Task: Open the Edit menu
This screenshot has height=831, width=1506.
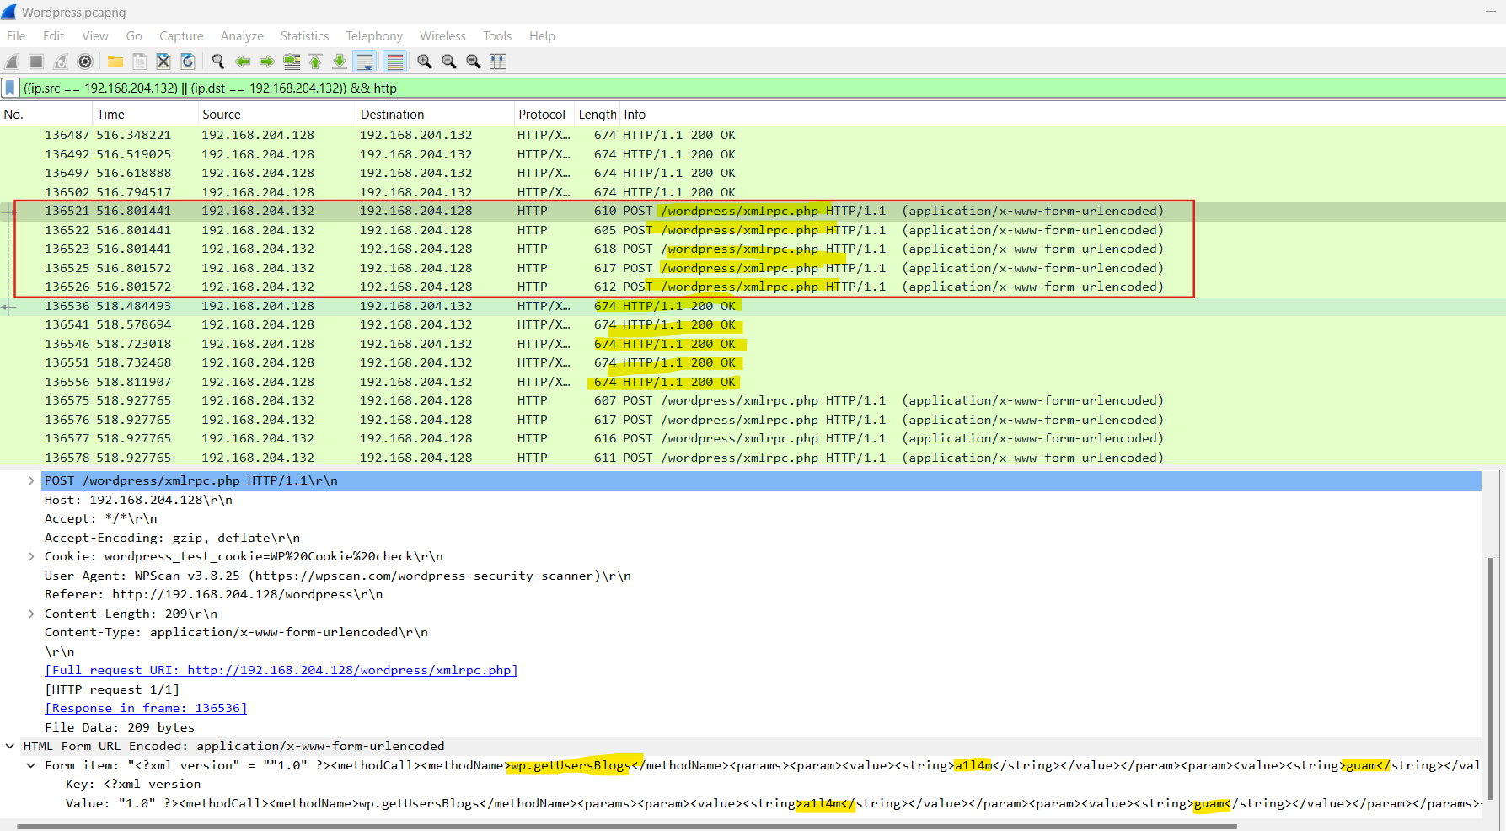Action: pos(54,36)
